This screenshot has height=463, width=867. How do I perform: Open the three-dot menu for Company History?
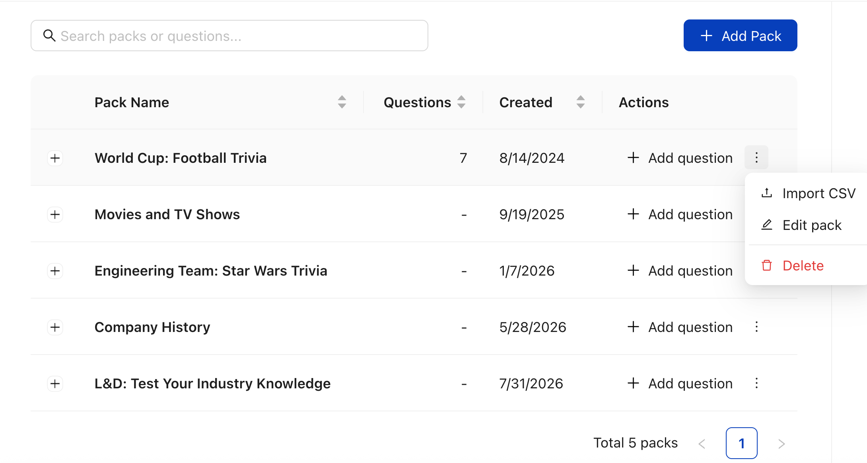[756, 327]
